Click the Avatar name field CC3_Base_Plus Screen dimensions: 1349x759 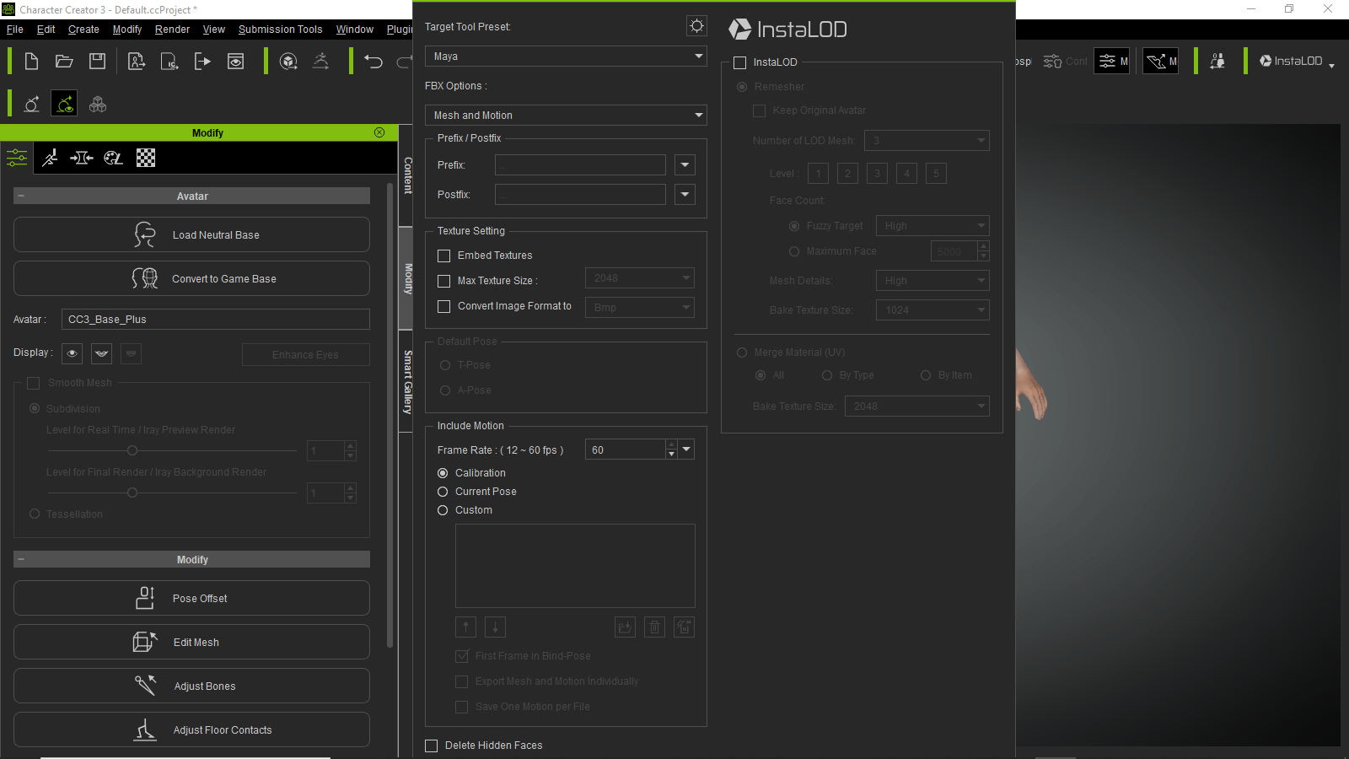coord(216,319)
